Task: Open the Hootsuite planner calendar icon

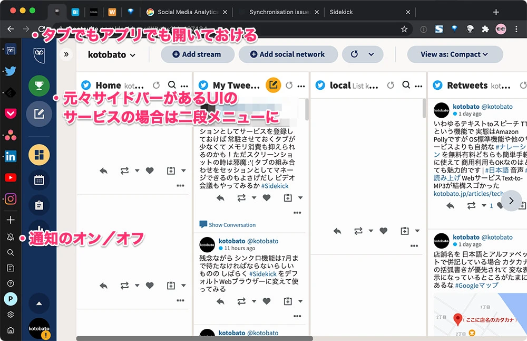Action: tap(39, 180)
